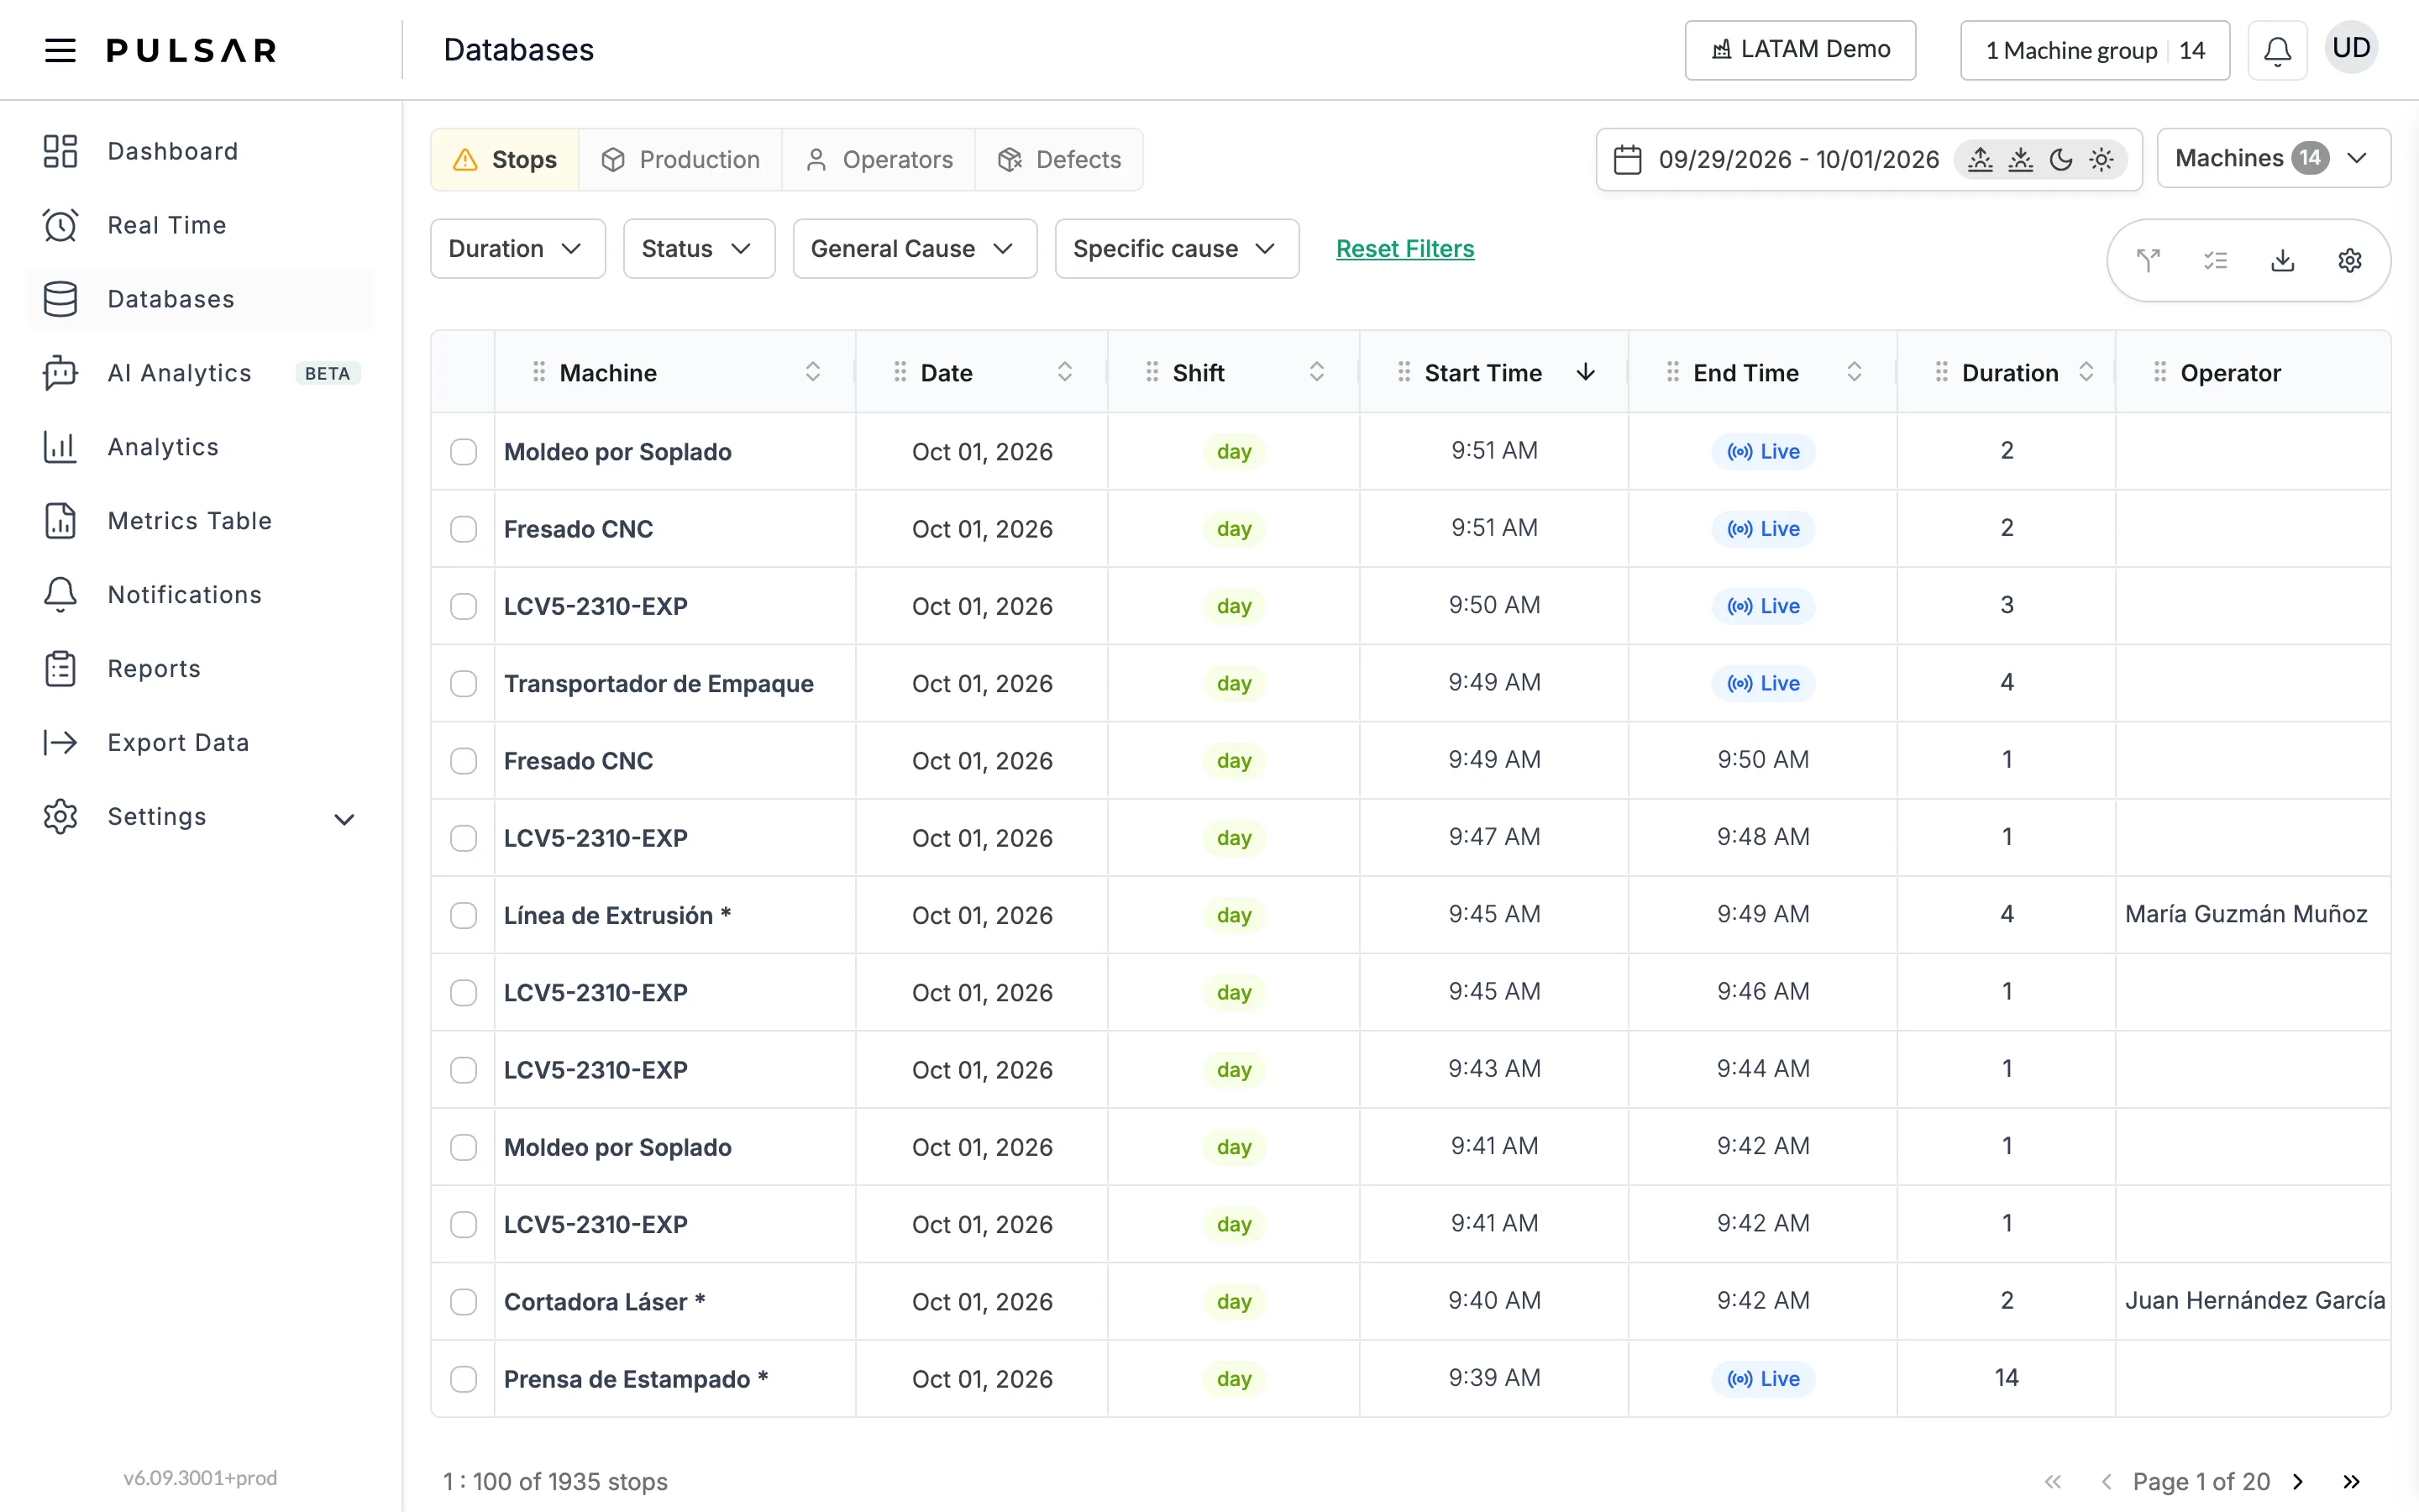Check the Línea de Extrusión row

(464, 916)
